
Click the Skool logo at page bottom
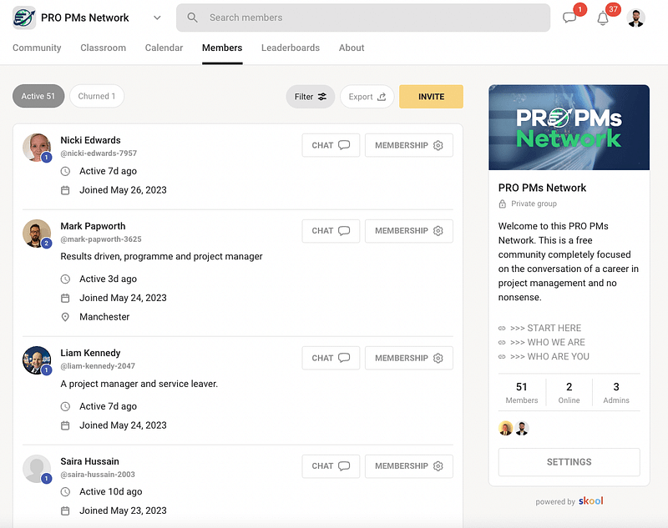coord(590,501)
